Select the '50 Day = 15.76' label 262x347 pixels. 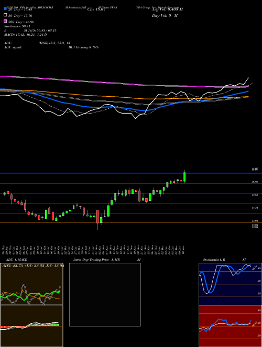tap(20, 16)
